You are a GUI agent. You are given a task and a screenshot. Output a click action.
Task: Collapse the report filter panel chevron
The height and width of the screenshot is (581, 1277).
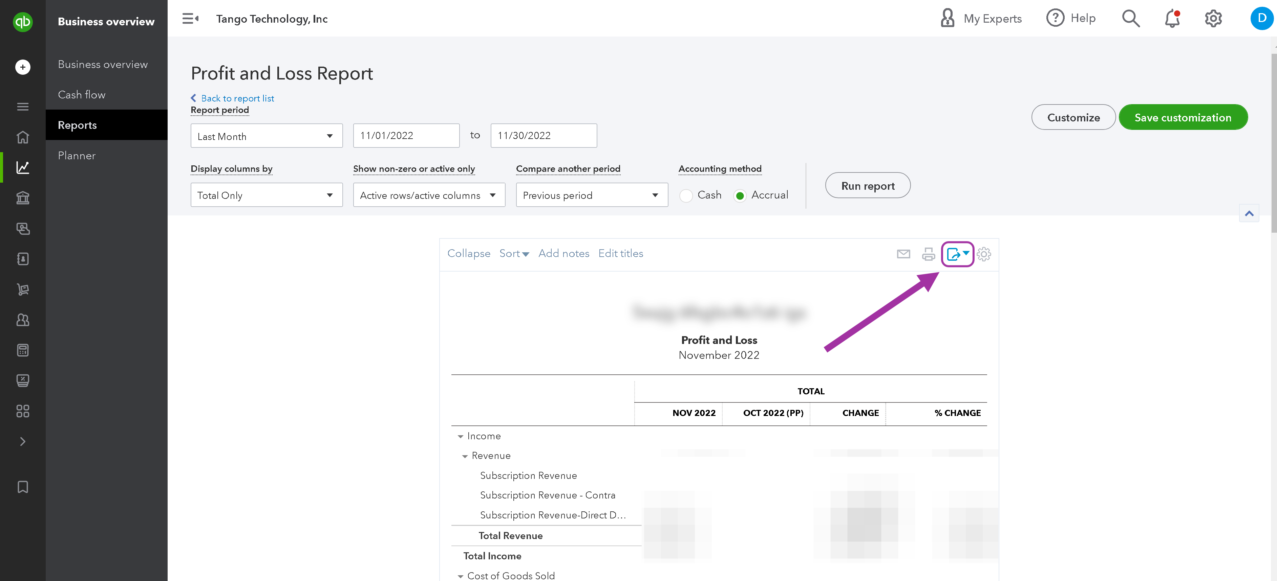[x=1249, y=213]
